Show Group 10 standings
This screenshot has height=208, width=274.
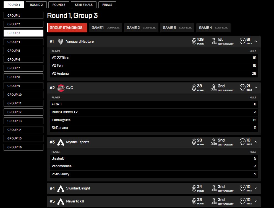click(24, 95)
